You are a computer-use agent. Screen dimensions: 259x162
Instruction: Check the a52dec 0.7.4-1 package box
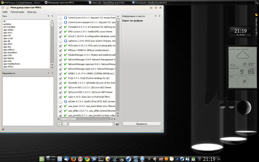60,102
